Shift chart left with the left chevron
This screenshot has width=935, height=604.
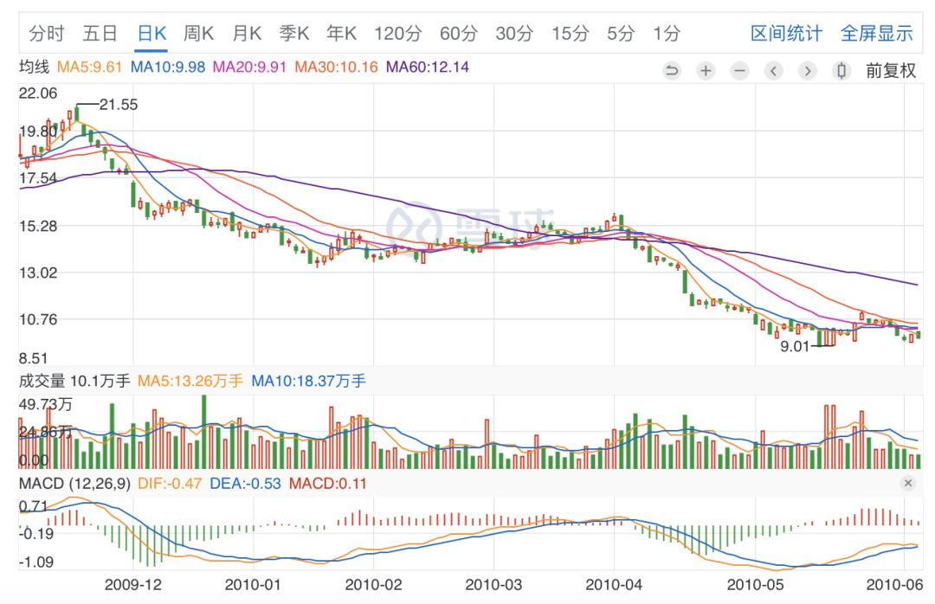[773, 71]
